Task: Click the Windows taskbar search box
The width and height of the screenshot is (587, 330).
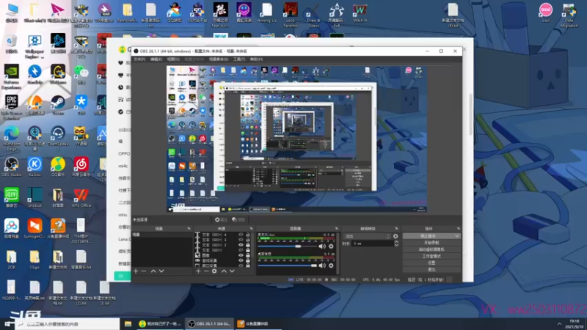Action: pos(68,324)
